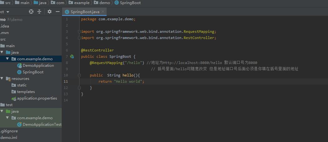328x142 pixels.
Task: Select the main folder in tree
Action: coord(10,46)
